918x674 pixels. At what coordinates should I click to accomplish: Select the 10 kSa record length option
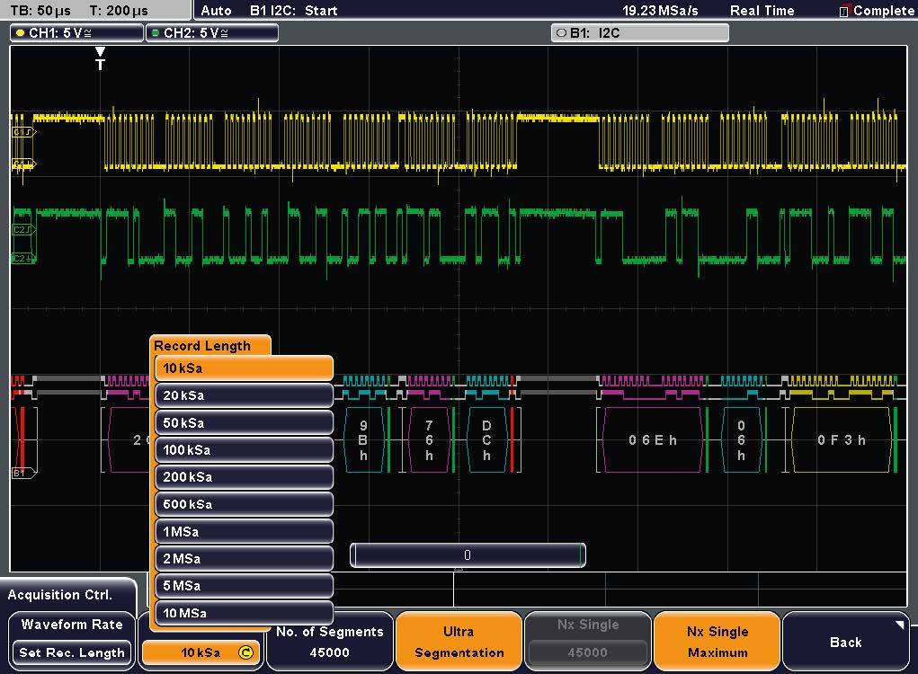(245, 368)
